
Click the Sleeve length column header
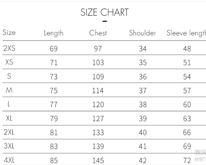186,33
